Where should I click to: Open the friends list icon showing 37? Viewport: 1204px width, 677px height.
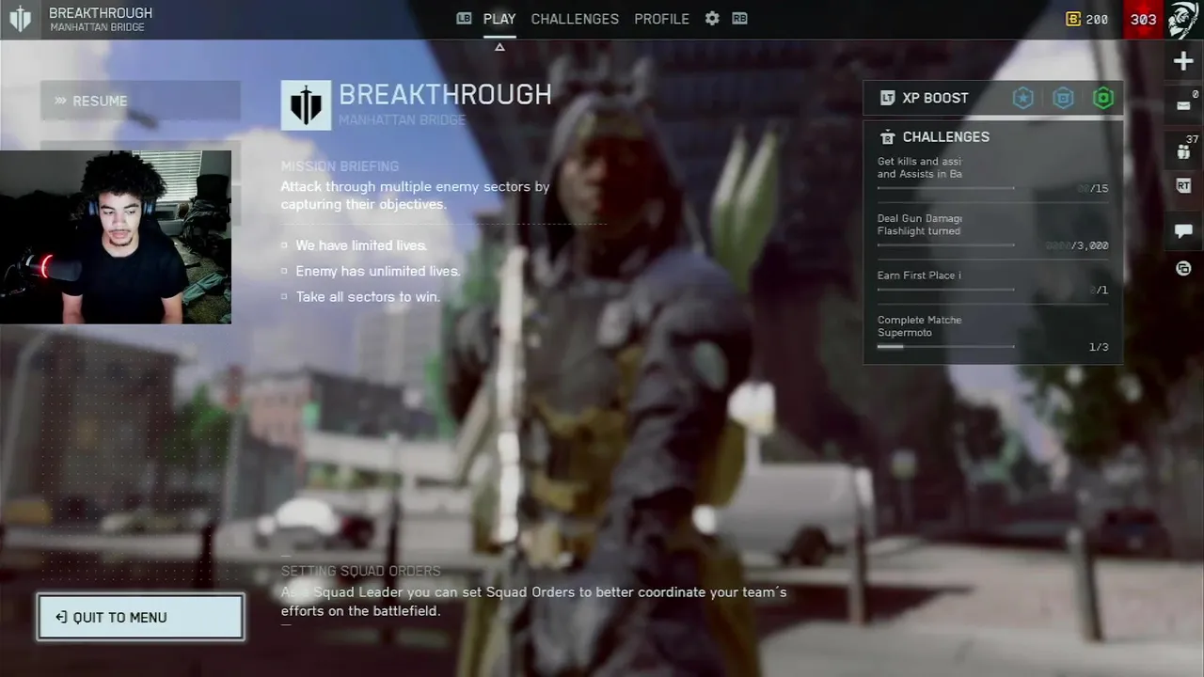click(x=1183, y=151)
